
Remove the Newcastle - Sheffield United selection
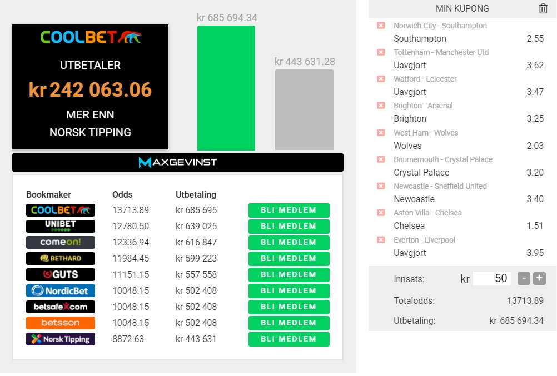(x=381, y=186)
